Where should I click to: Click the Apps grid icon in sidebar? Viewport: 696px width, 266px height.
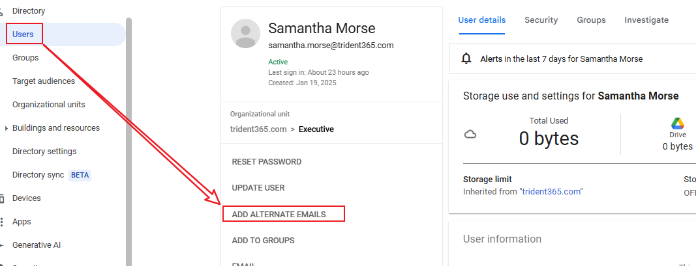click(x=2, y=222)
